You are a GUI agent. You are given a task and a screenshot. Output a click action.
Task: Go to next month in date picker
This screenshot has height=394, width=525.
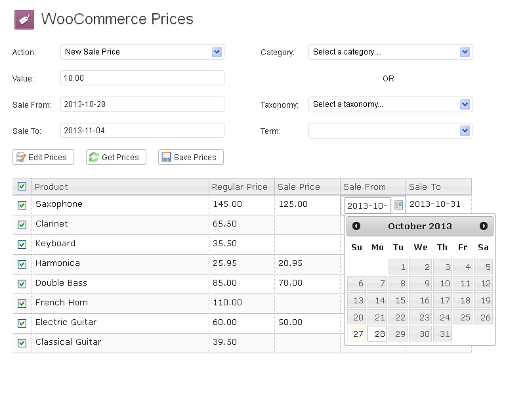tap(483, 226)
